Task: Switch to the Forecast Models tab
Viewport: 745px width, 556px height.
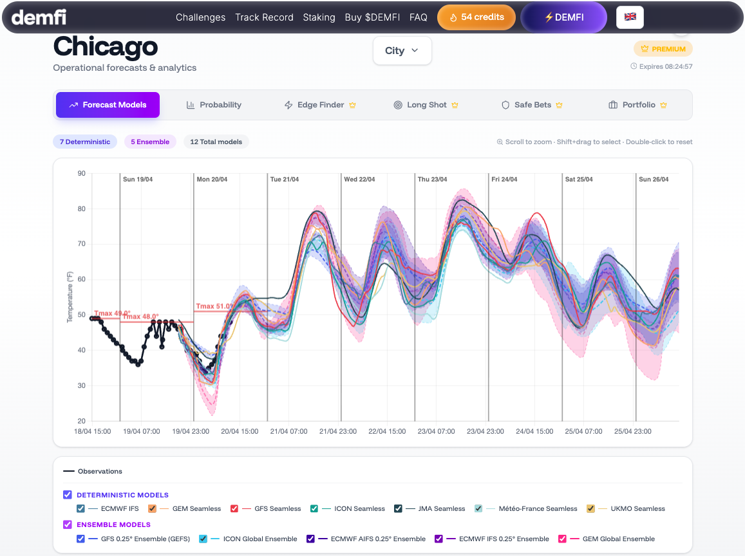Action: [108, 105]
